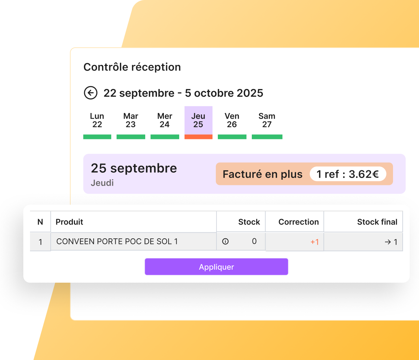The image size is (419, 360).
Task: Click the arrow icon in the Stock final cell
Action: coord(388,242)
